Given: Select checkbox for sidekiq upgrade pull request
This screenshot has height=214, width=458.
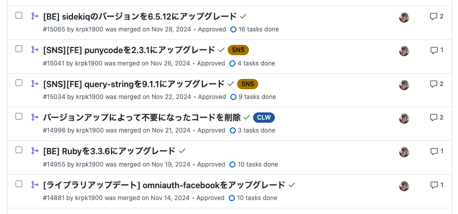Looking at the screenshot, I should [19, 15].
